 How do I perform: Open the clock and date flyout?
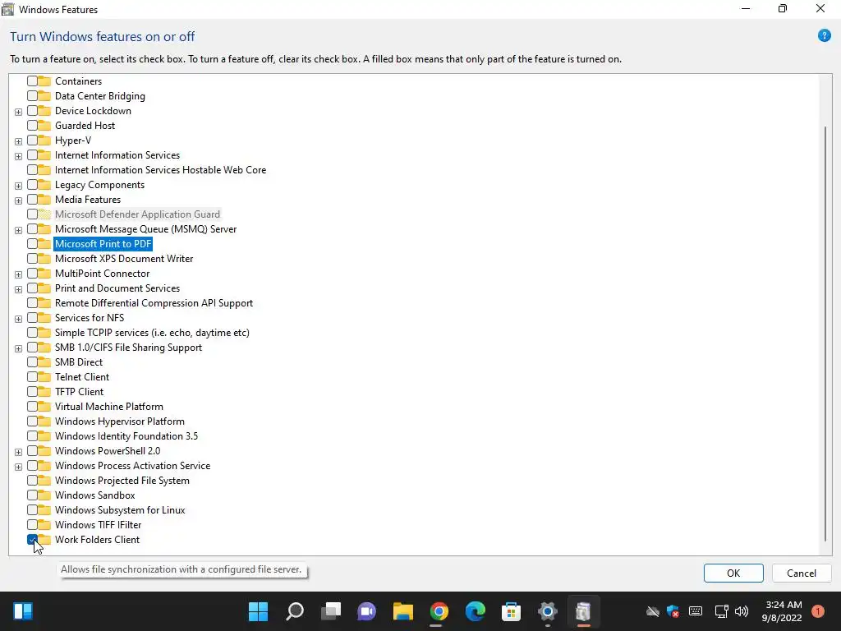(x=783, y=611)
